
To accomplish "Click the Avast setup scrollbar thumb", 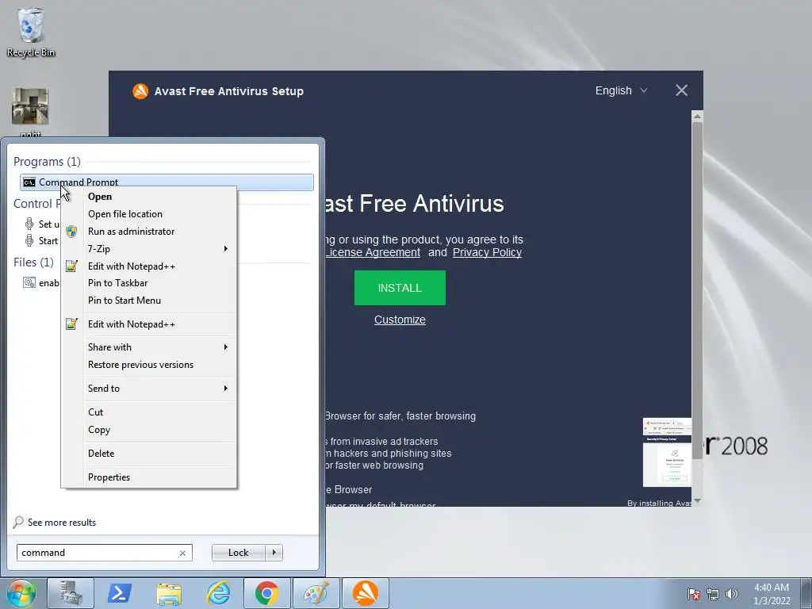I will tap(697, 290).
